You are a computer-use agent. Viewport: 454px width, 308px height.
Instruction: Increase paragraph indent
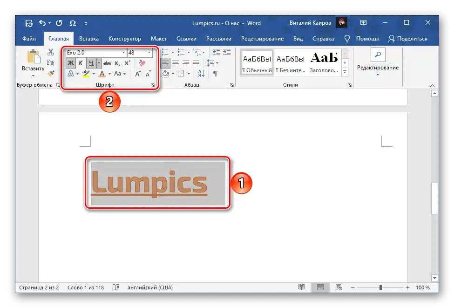(227, 52)
